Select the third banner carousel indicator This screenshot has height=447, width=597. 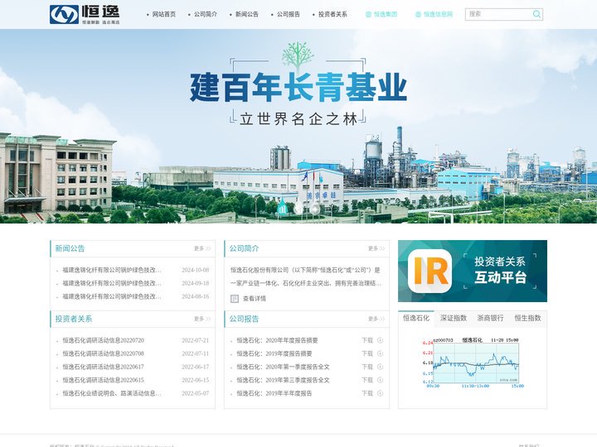(x=315, y=209)
